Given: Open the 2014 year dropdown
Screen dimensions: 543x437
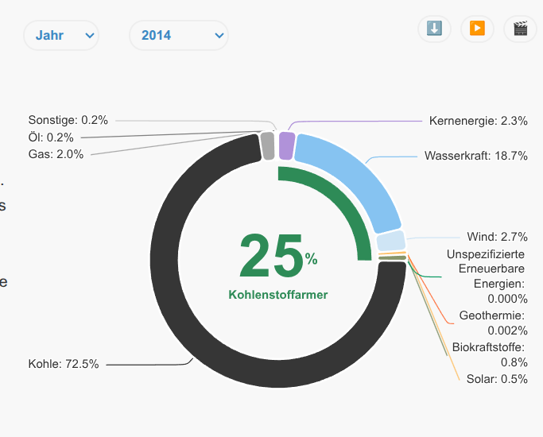Looking at the screenshot, I should point(178,35).
